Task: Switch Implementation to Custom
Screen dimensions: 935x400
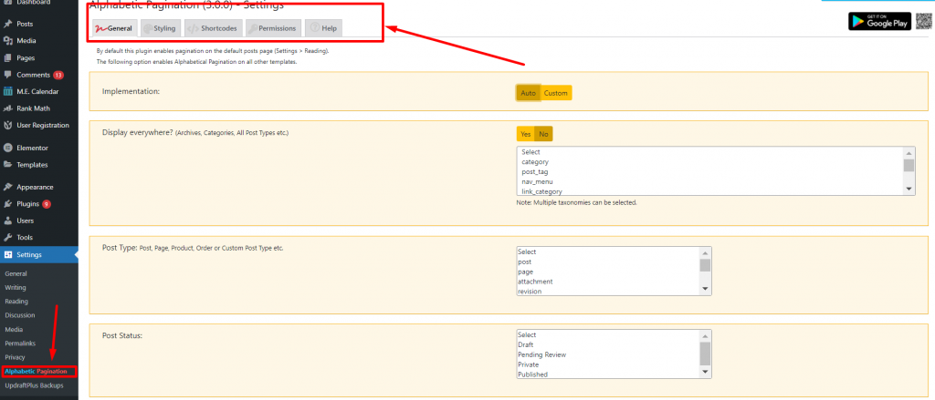Action: pos(555,93)
